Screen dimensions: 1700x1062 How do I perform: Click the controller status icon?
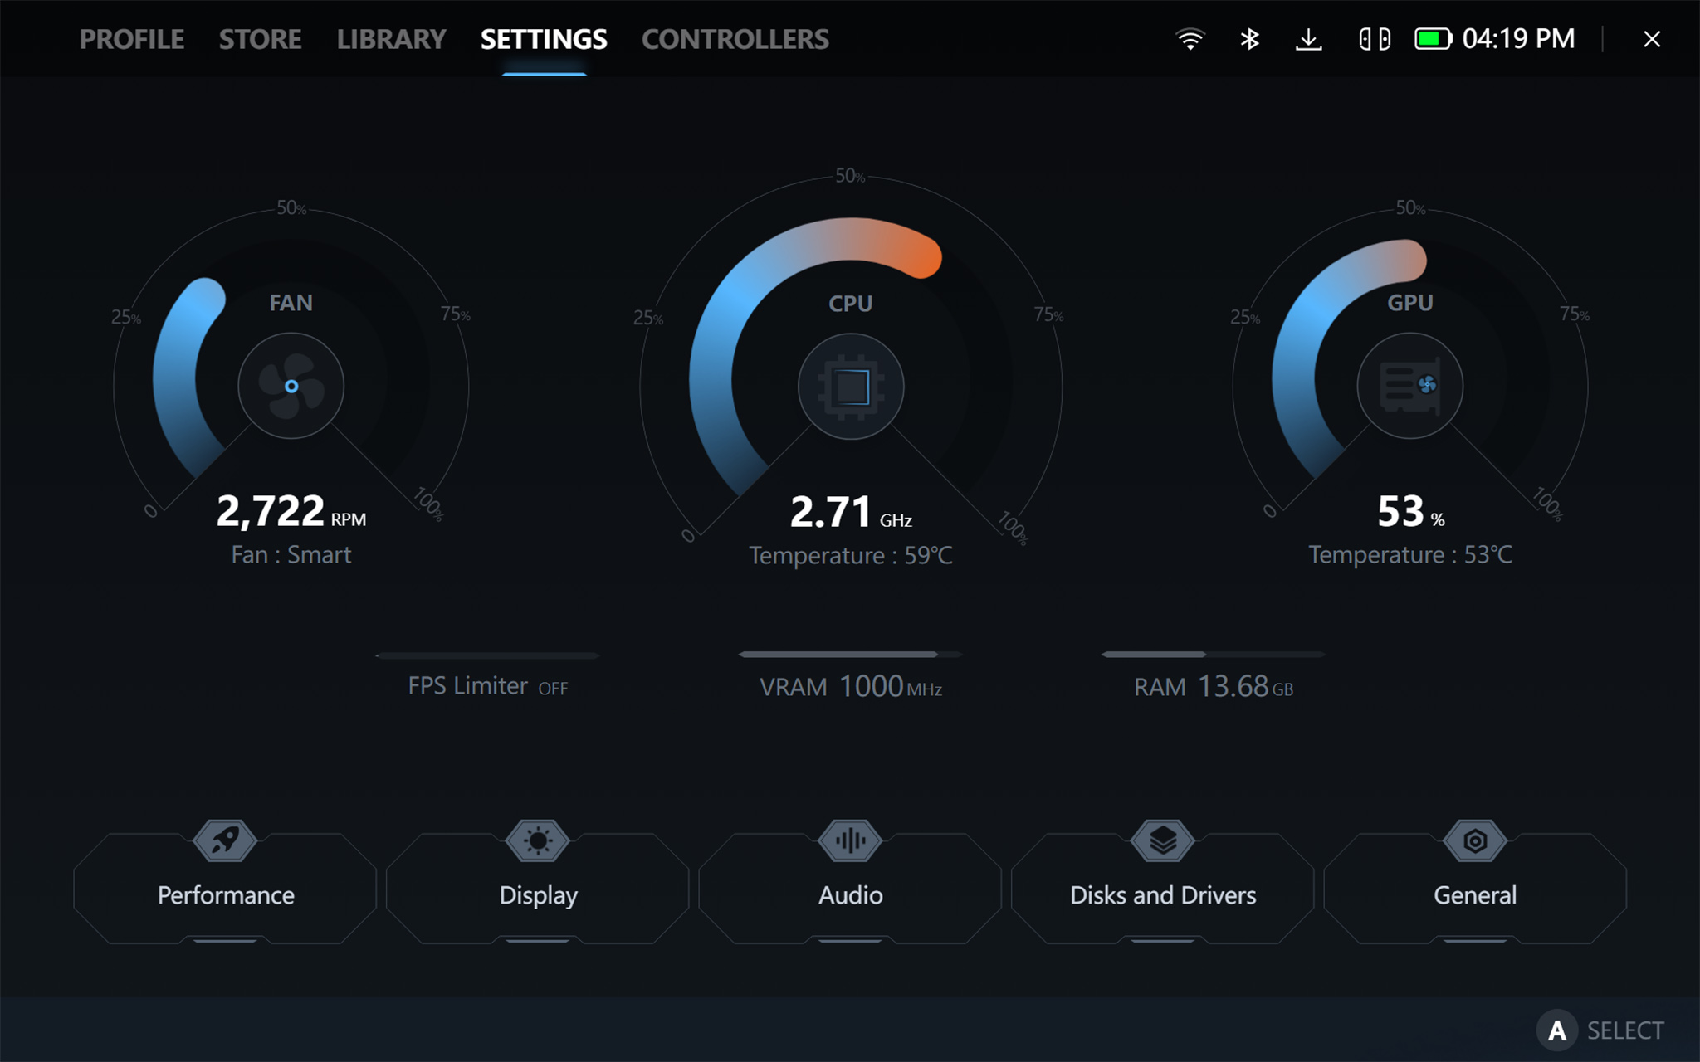1374,39
